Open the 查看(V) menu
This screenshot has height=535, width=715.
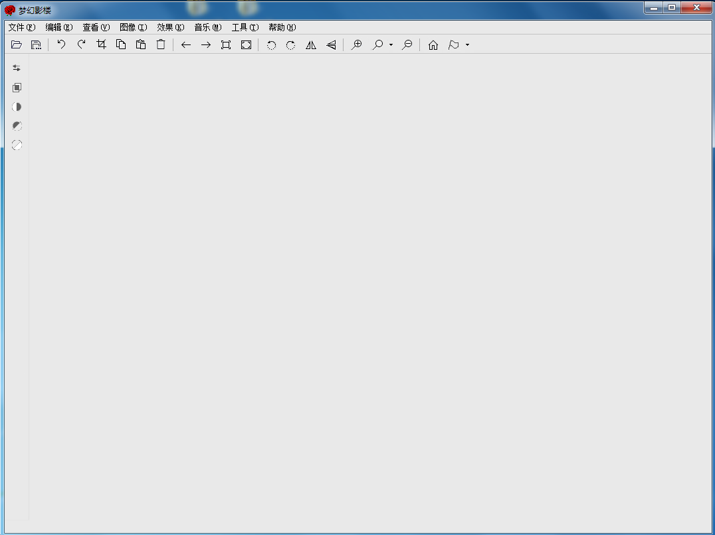[96, 27]
